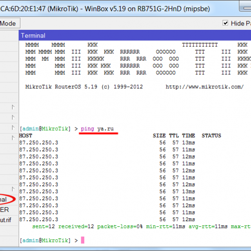
Task: Click the HOST column header
Action: point(25,136)
